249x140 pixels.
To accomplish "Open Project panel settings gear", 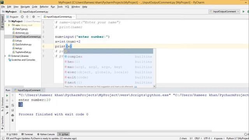I will click(x=33, y=17).
